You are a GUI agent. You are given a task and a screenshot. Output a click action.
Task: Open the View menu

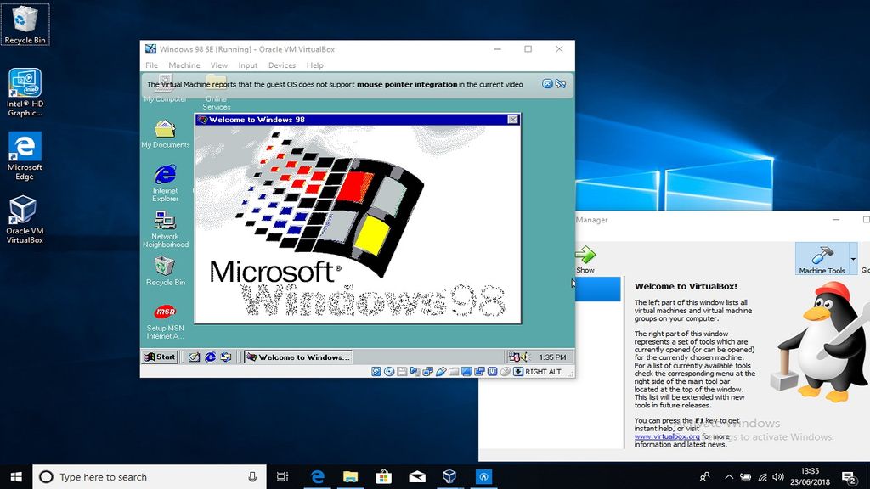coord(218,65)
